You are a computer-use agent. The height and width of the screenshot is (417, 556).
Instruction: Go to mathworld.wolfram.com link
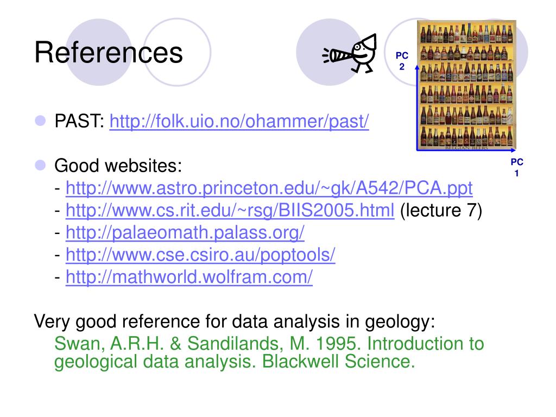click(189, 277)
